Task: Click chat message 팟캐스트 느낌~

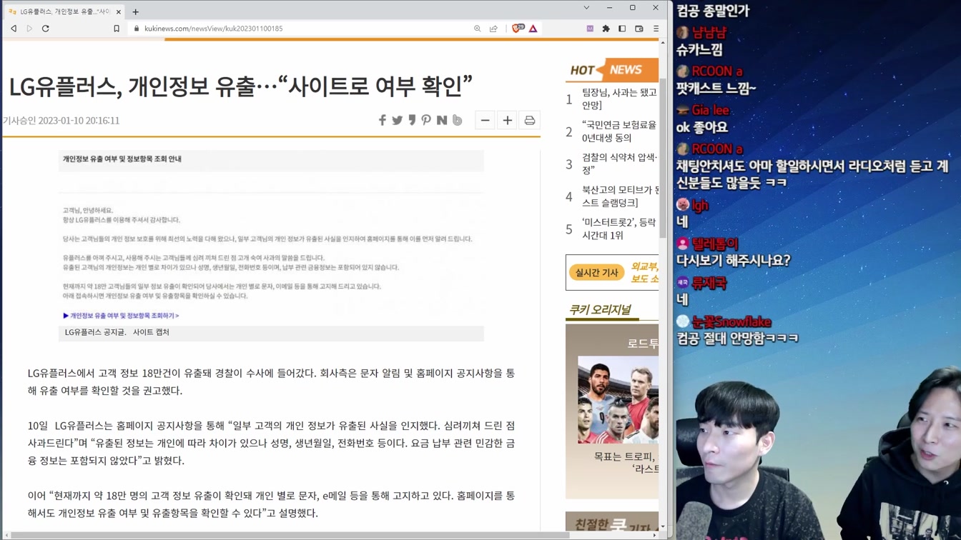Action: (716, 88)
